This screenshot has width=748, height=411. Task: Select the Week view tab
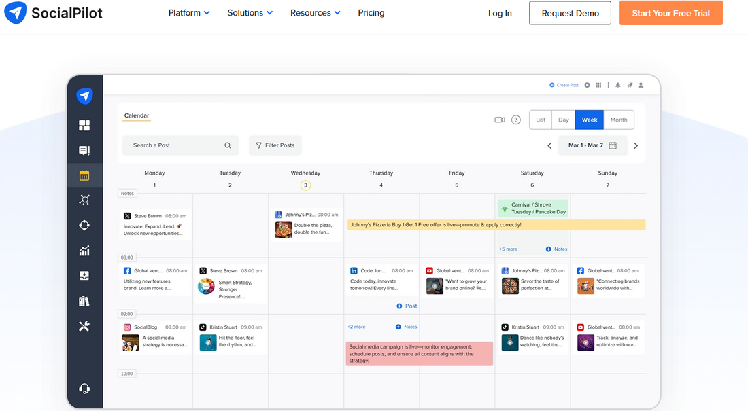589,120
